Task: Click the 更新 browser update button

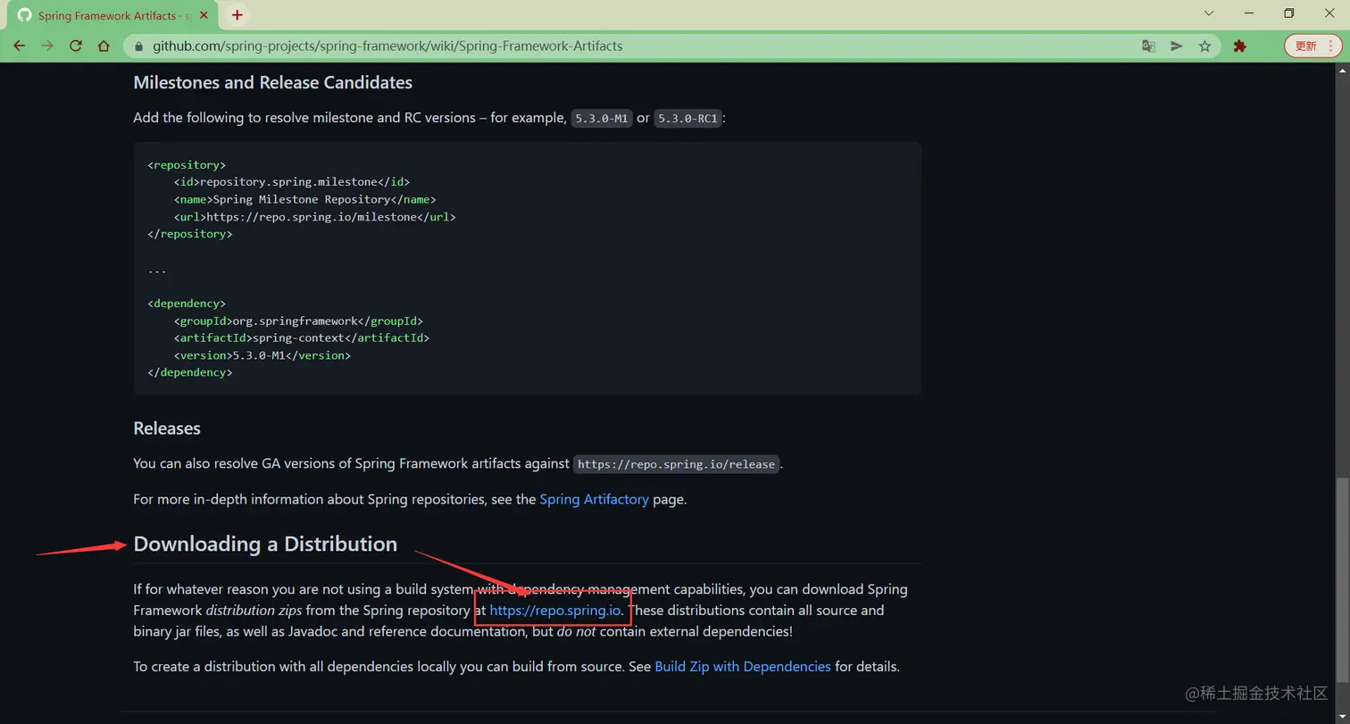Action: click(x=1312, y=46)
